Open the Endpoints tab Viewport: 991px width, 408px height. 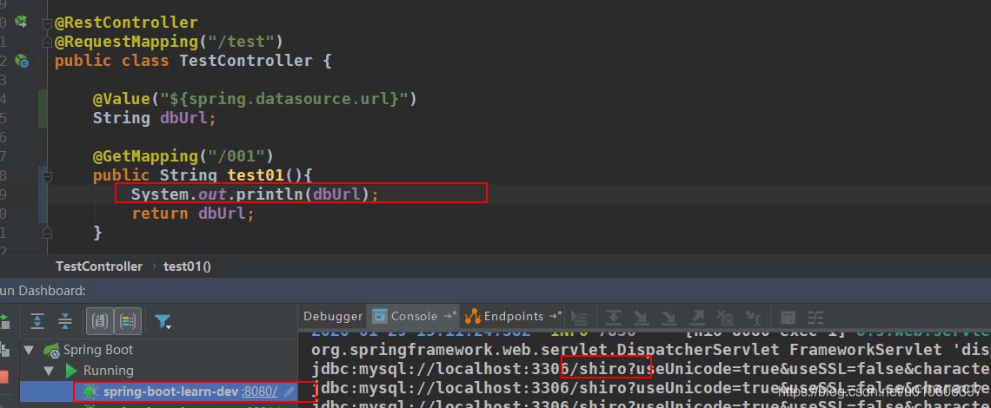tap(513, 317)
